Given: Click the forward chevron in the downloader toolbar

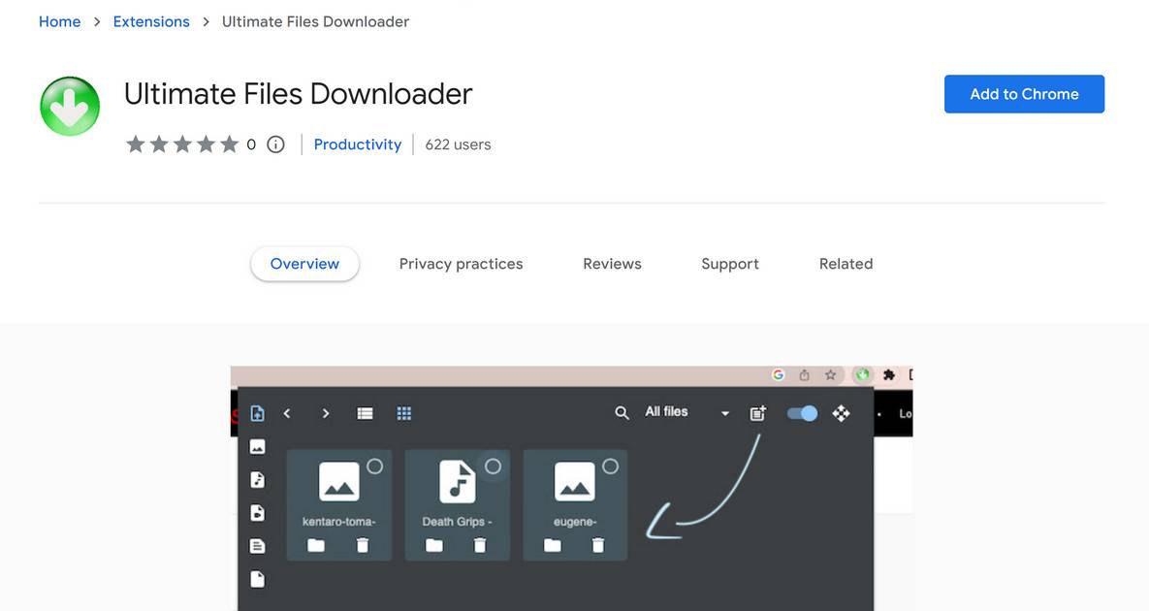Looking at the screenshot, I should coord(326,412).
